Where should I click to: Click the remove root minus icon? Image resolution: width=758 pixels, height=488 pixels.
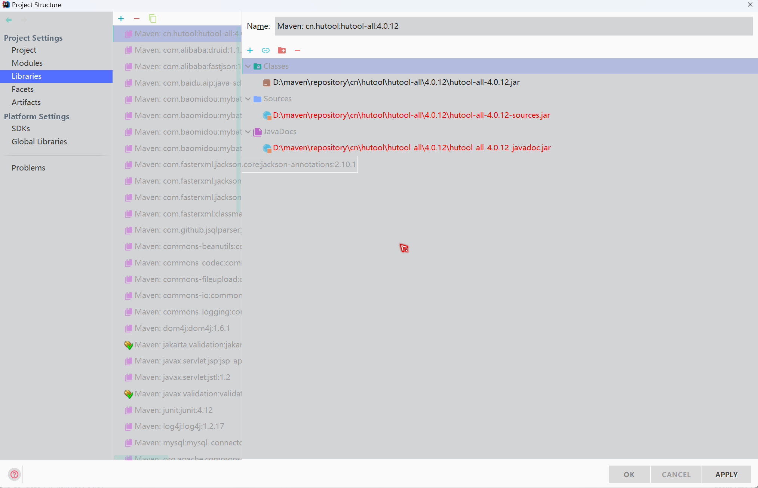tap(297, 50)
